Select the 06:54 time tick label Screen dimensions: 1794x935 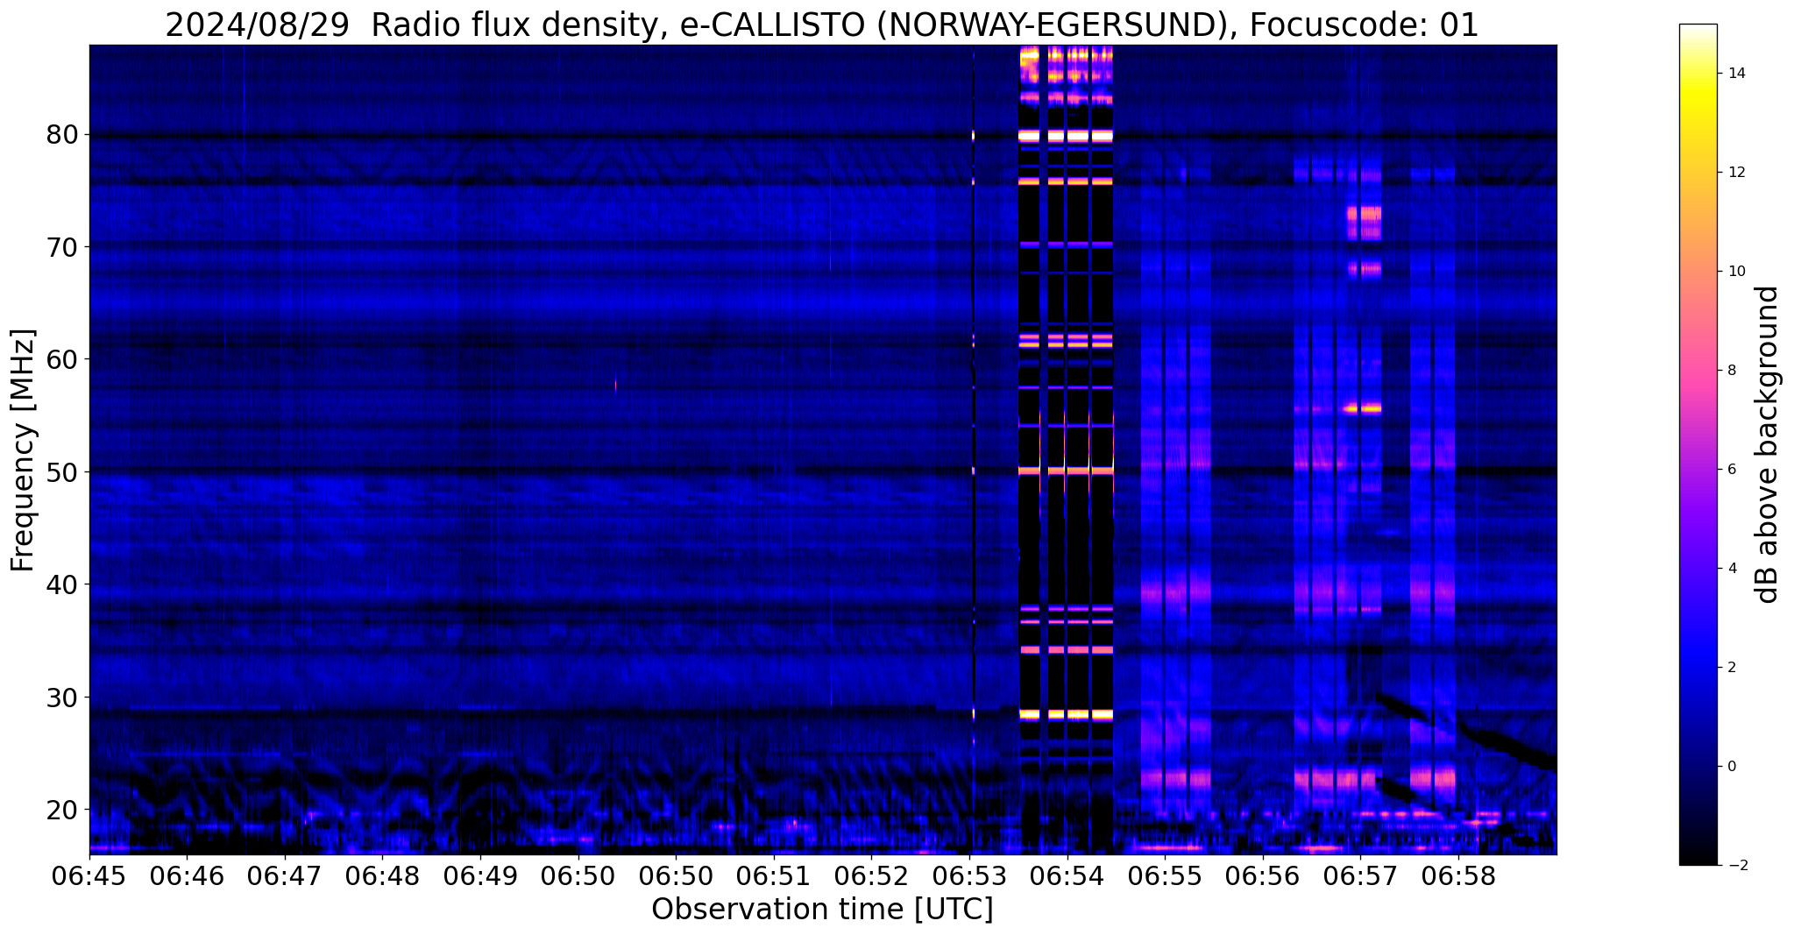click(1067, 875)
